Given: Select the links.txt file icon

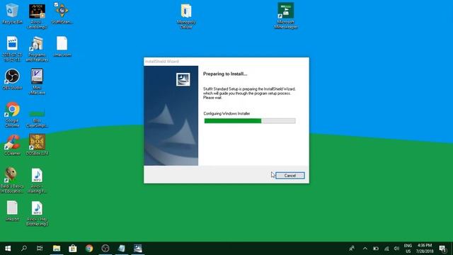Looking at the screenshot, I should tap(12, 211).
